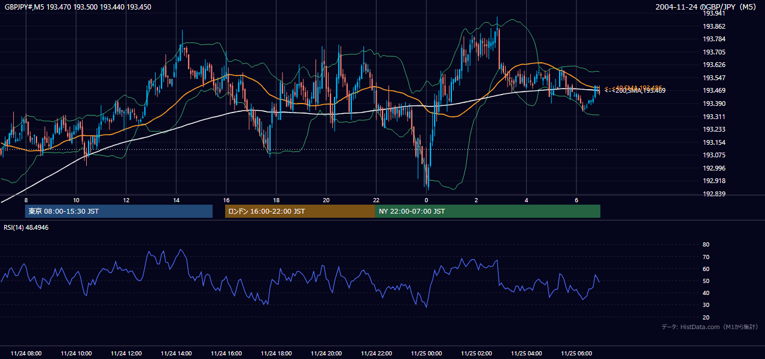Click the 11/24 16:00 bottom time label

[x=226, y=354]
